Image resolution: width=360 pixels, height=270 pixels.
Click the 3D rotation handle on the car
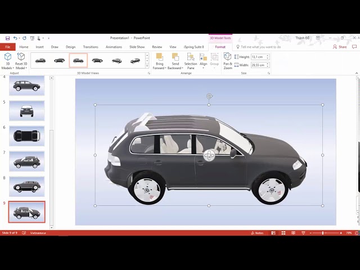209,155
